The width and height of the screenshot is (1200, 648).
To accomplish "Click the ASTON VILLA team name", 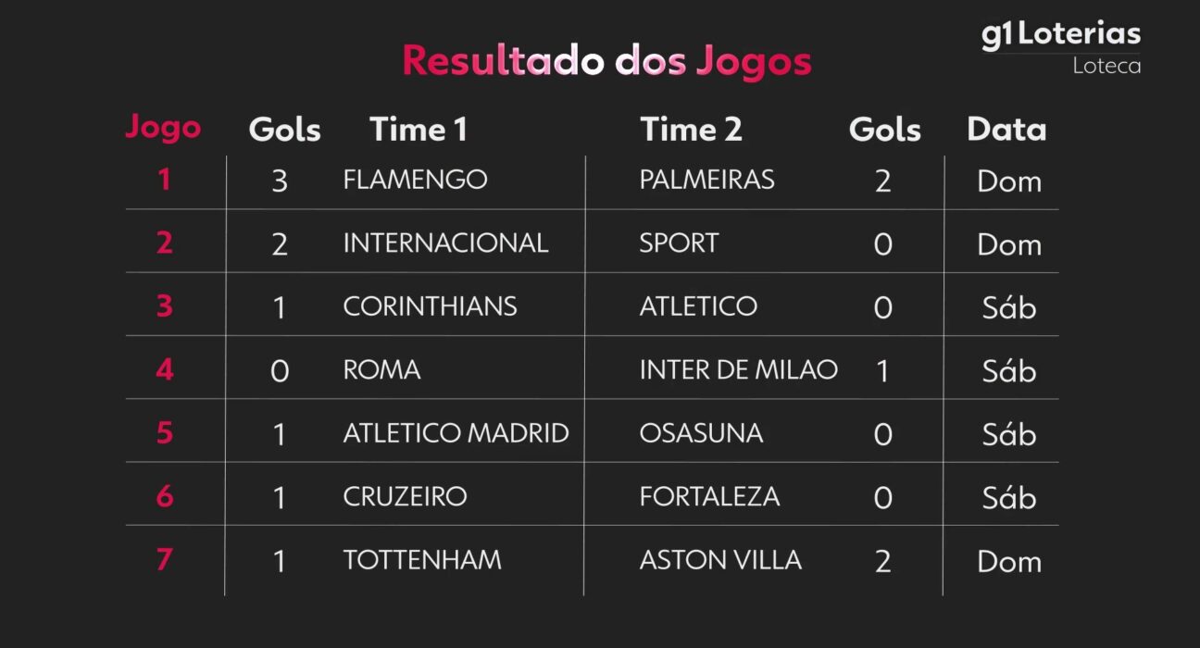I will 720,559.
